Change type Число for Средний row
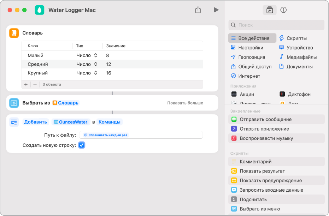This screenshot has height=216, width=329. click(x=87, y=64)
